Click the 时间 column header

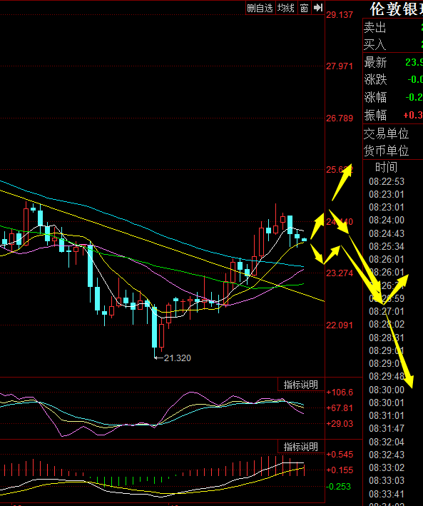(x=386, y=167)
